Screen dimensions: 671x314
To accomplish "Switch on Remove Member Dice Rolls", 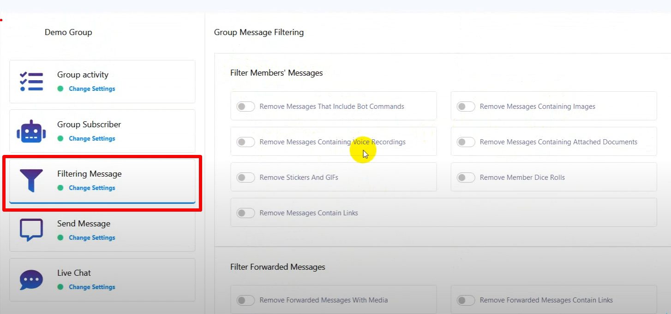I will pos(466,178).
